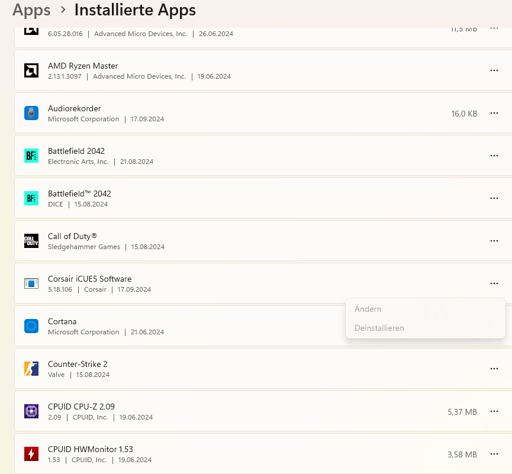512x474 pixels.
Task: Go back to Apps via breadcrumb
Action: tap(31, 10)
